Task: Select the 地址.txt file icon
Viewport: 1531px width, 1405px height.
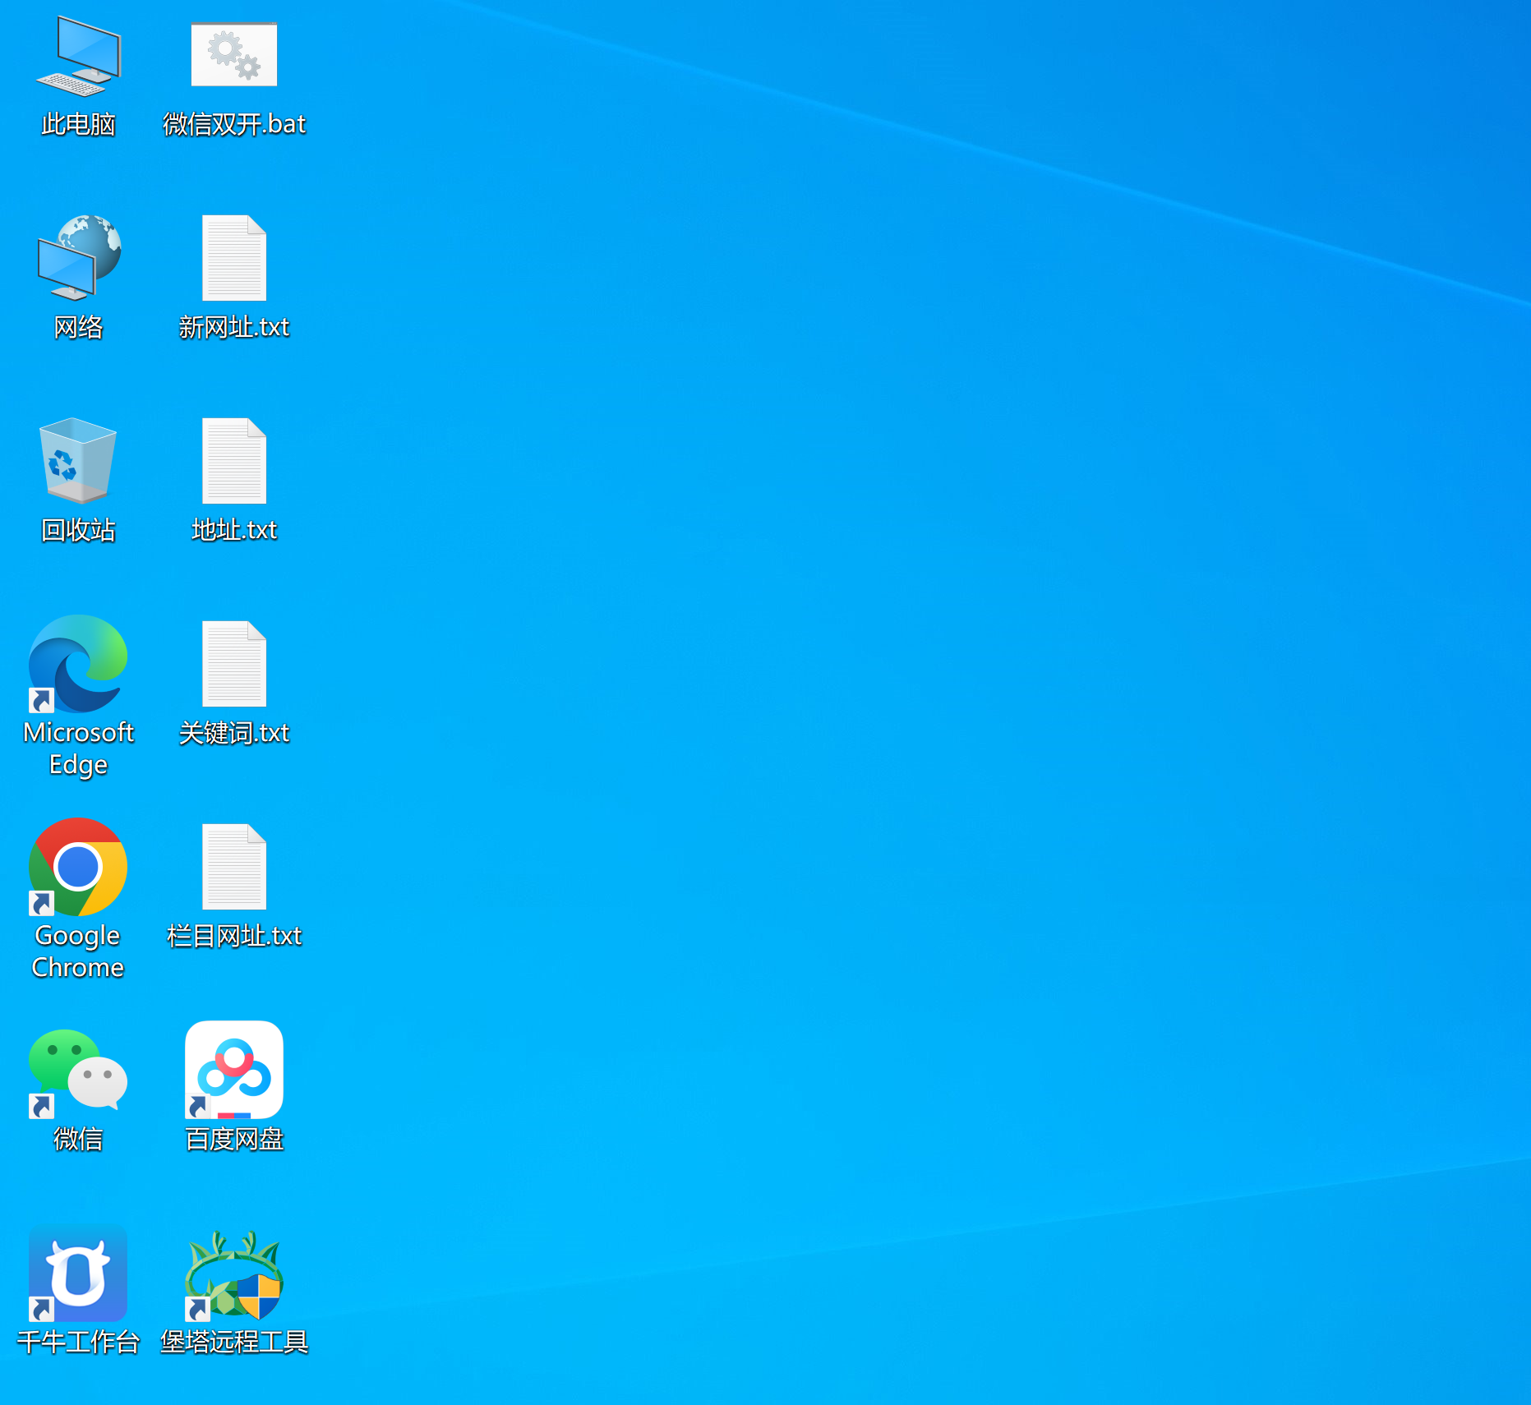Action: pos(234,461)
